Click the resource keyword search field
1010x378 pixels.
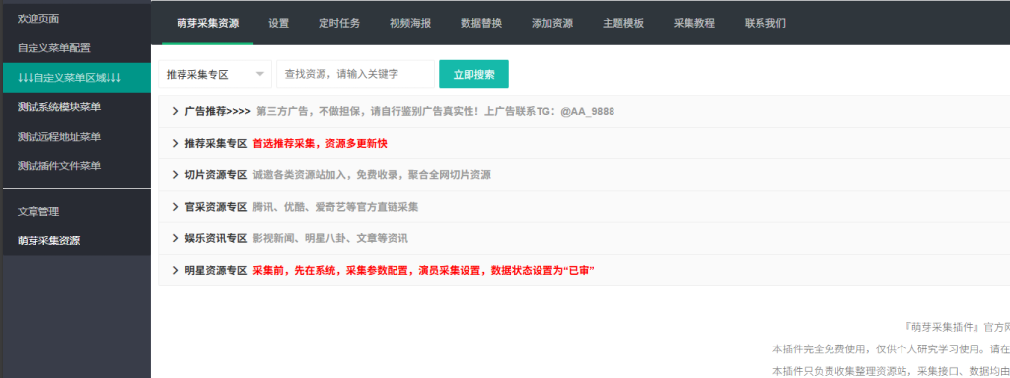point(355,74)
